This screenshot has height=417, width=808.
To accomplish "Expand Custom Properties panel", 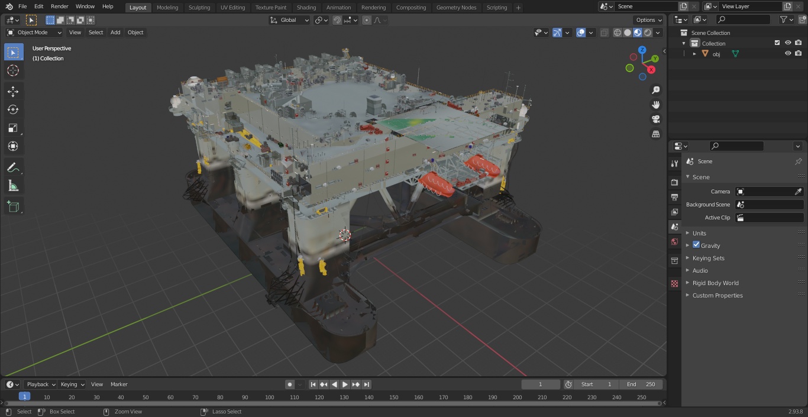I will tap(717, 295).
